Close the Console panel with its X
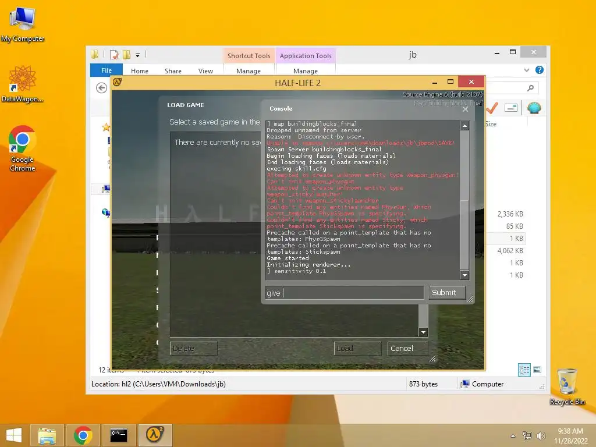The width and height of the screenshot is (596, 447). 465,109
